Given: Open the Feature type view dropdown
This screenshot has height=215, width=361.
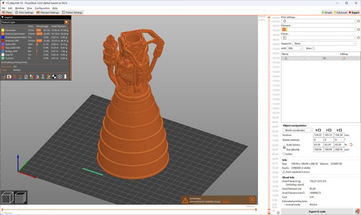Looking at the screenshot, I should click(x=35, y=23).
